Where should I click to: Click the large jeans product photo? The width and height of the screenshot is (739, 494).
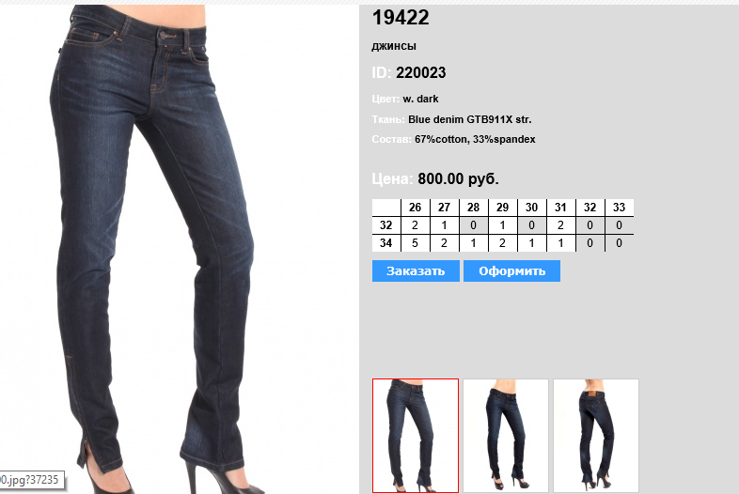click(155, 249)
